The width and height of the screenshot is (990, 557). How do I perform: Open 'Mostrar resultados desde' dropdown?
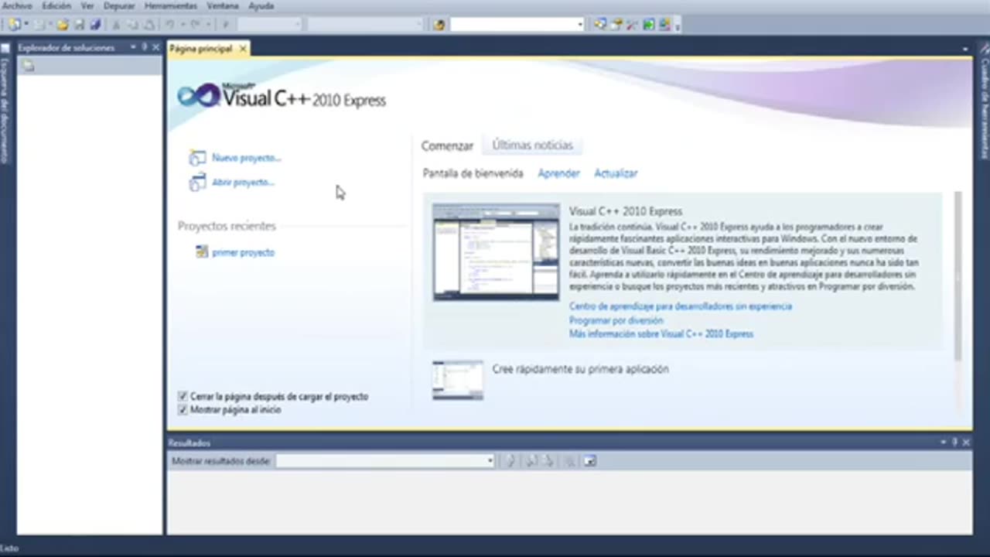pyautogui.click(x=490, y=461)
